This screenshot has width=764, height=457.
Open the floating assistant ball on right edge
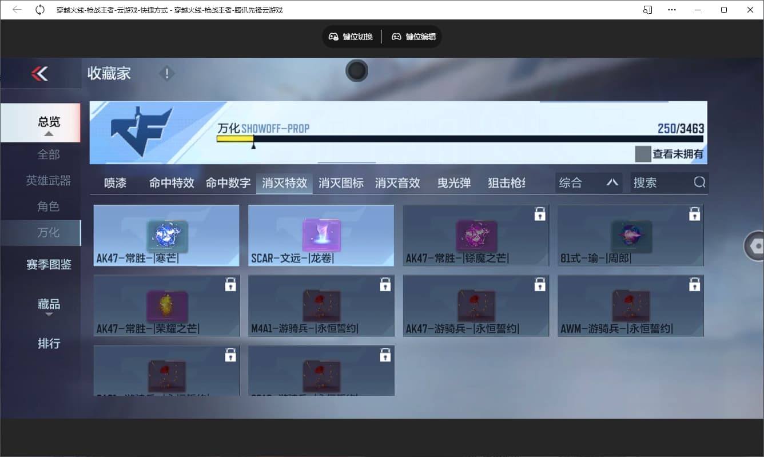tap(756, 246)
